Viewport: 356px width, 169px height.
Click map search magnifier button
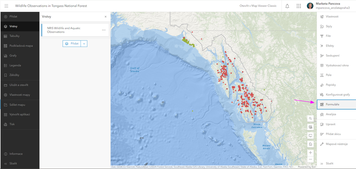point(310,118)
